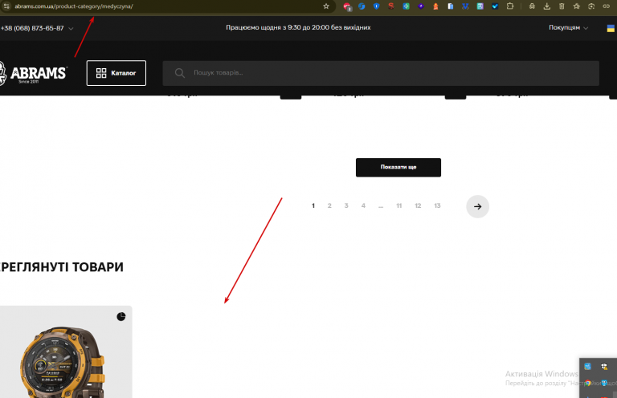Expand the Покупцям dropdown menu
This screenshot has height=398, width=617.
pos(569,27)
